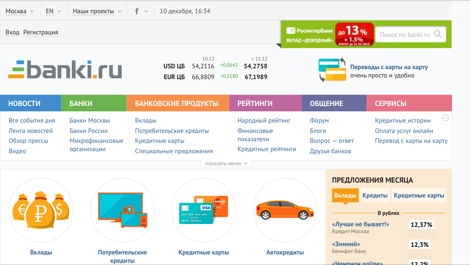
Task: Open the «Лучше не бывает!» deposit offer
Action: pyautogui.click(x=360, y=224)
